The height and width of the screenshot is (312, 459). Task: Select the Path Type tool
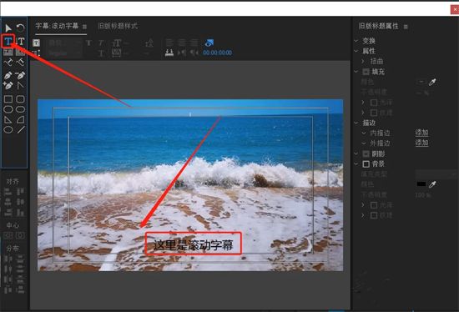pos(8,62)
